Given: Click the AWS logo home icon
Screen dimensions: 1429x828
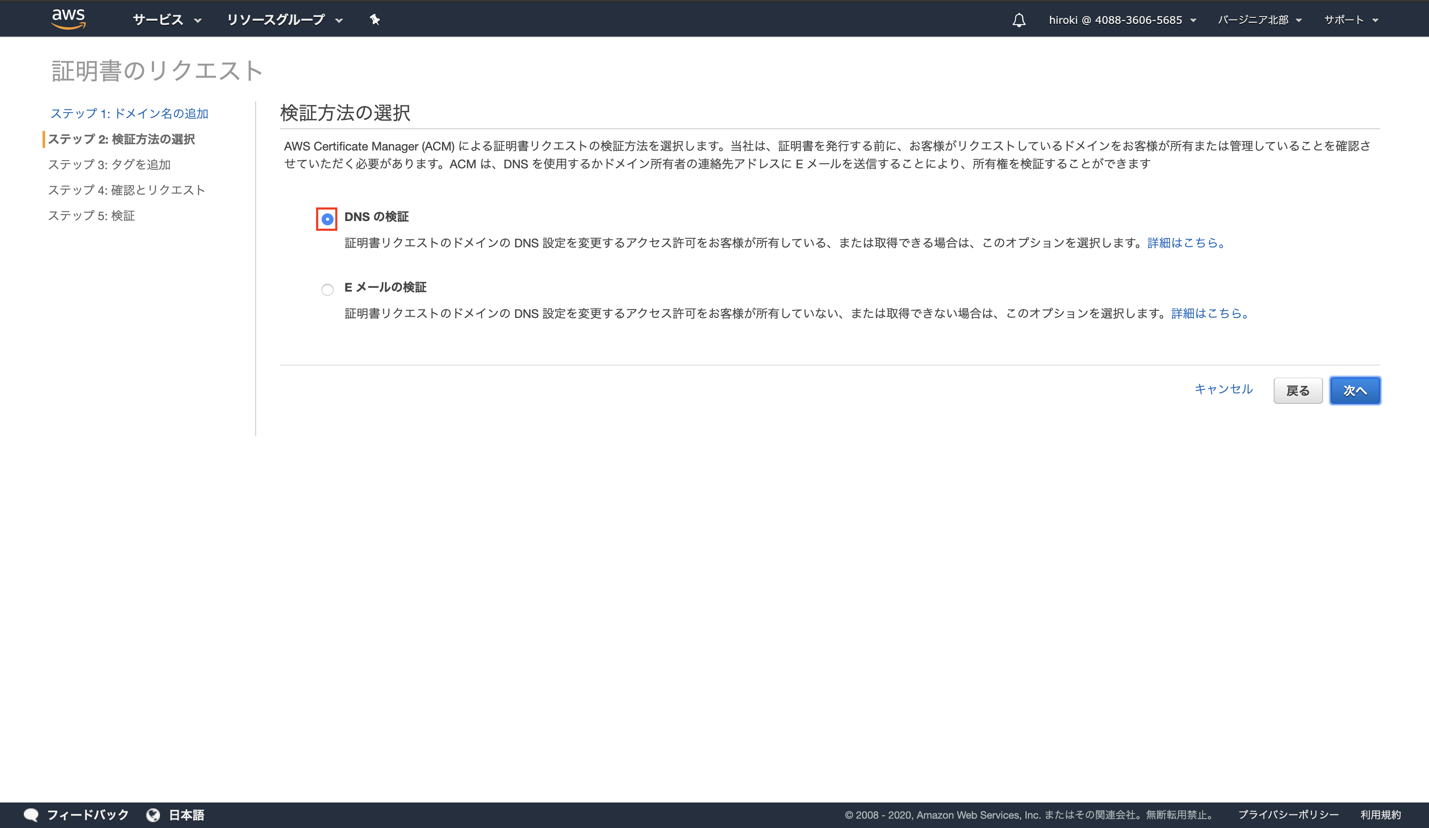Looking at the screenshot, I should click(68, 19).
